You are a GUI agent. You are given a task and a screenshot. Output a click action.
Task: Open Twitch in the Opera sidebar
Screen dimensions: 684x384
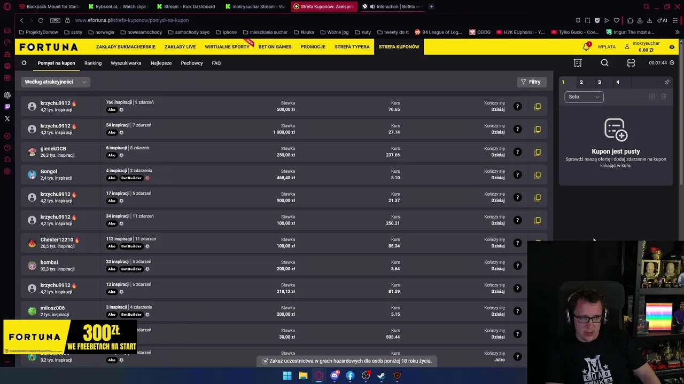tap(7, 107)
